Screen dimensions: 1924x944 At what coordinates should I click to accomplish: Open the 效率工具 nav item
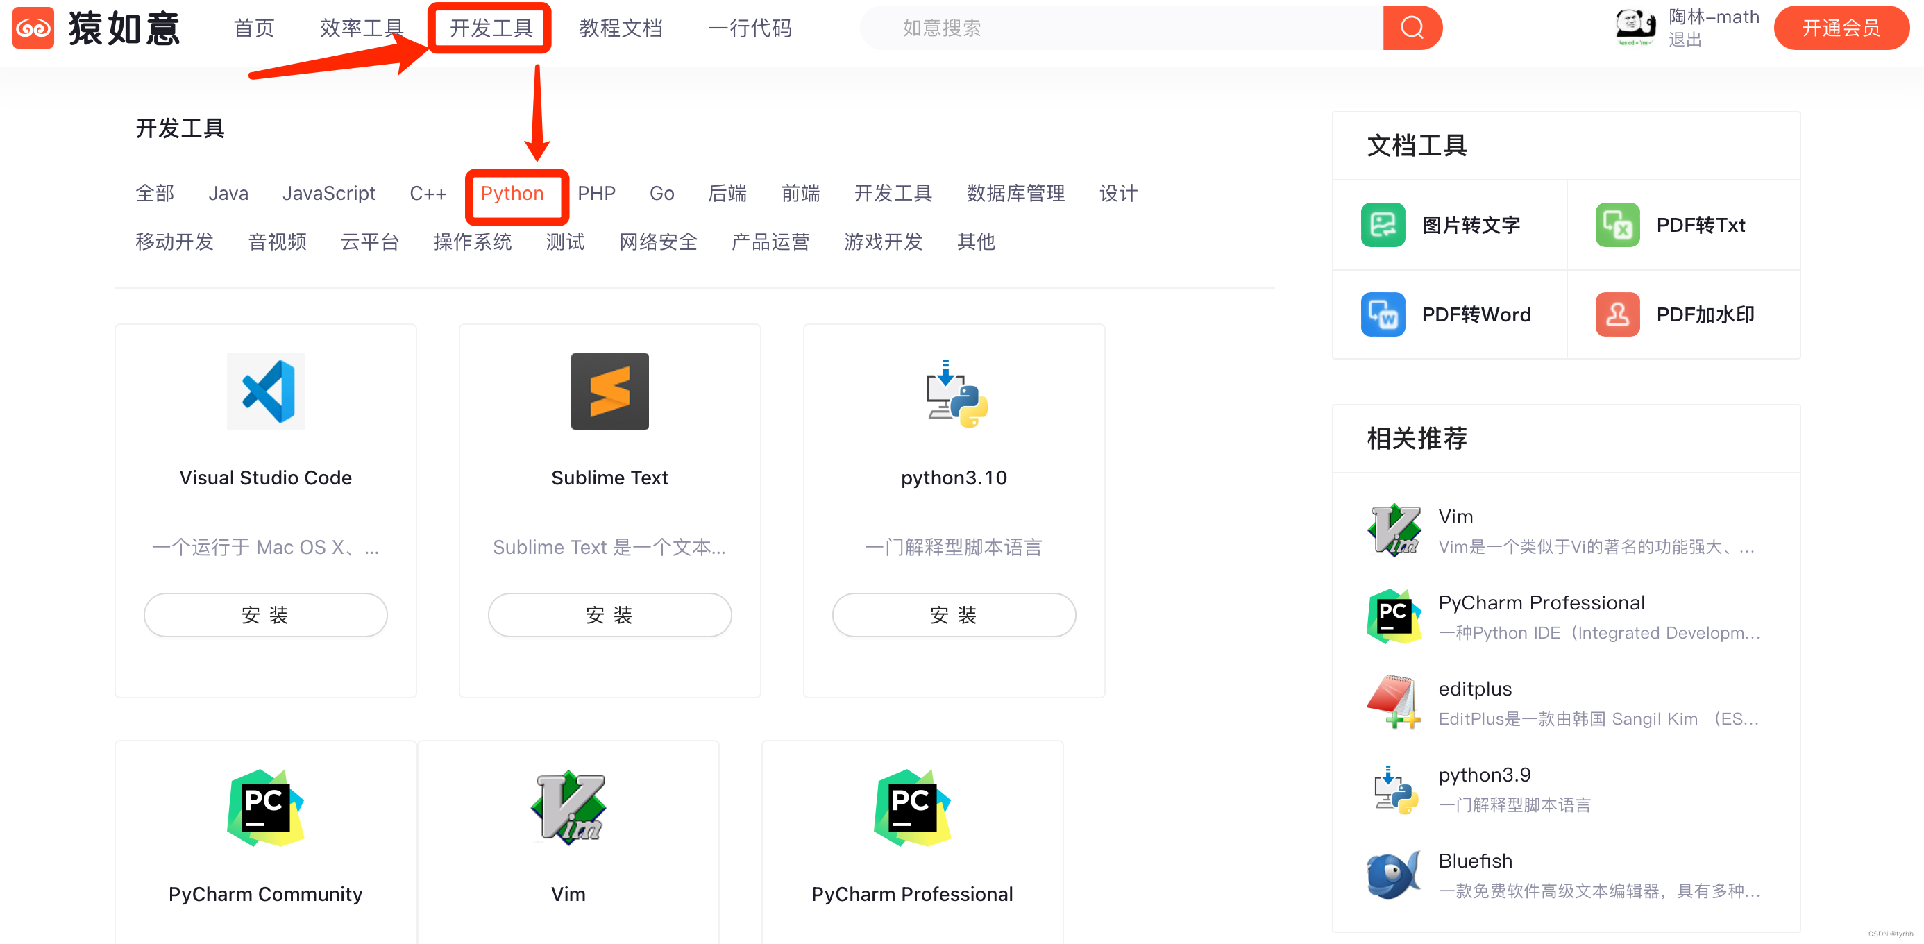pos(362,28)
